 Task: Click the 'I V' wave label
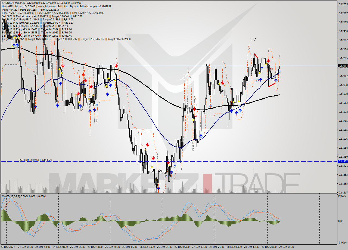pyautogui.click(x=253, y=39)
